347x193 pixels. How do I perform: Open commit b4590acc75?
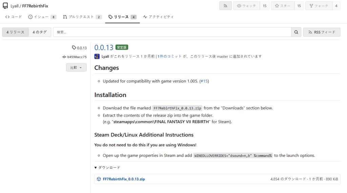tap(75, 57)
